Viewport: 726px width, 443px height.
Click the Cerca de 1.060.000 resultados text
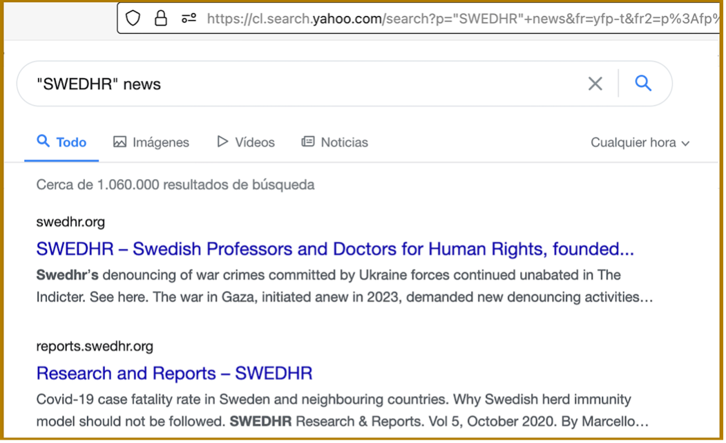click(x=175, y=185)
